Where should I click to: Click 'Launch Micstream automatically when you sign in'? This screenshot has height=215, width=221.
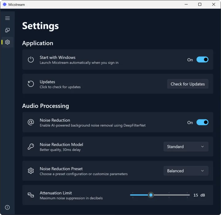(x=79, y=63)
